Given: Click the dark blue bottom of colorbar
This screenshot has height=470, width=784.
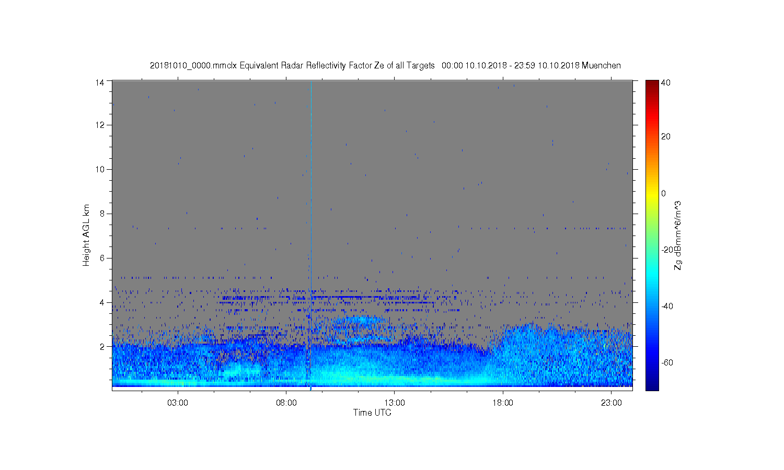Looking at the screenshot, I should 652,385.
